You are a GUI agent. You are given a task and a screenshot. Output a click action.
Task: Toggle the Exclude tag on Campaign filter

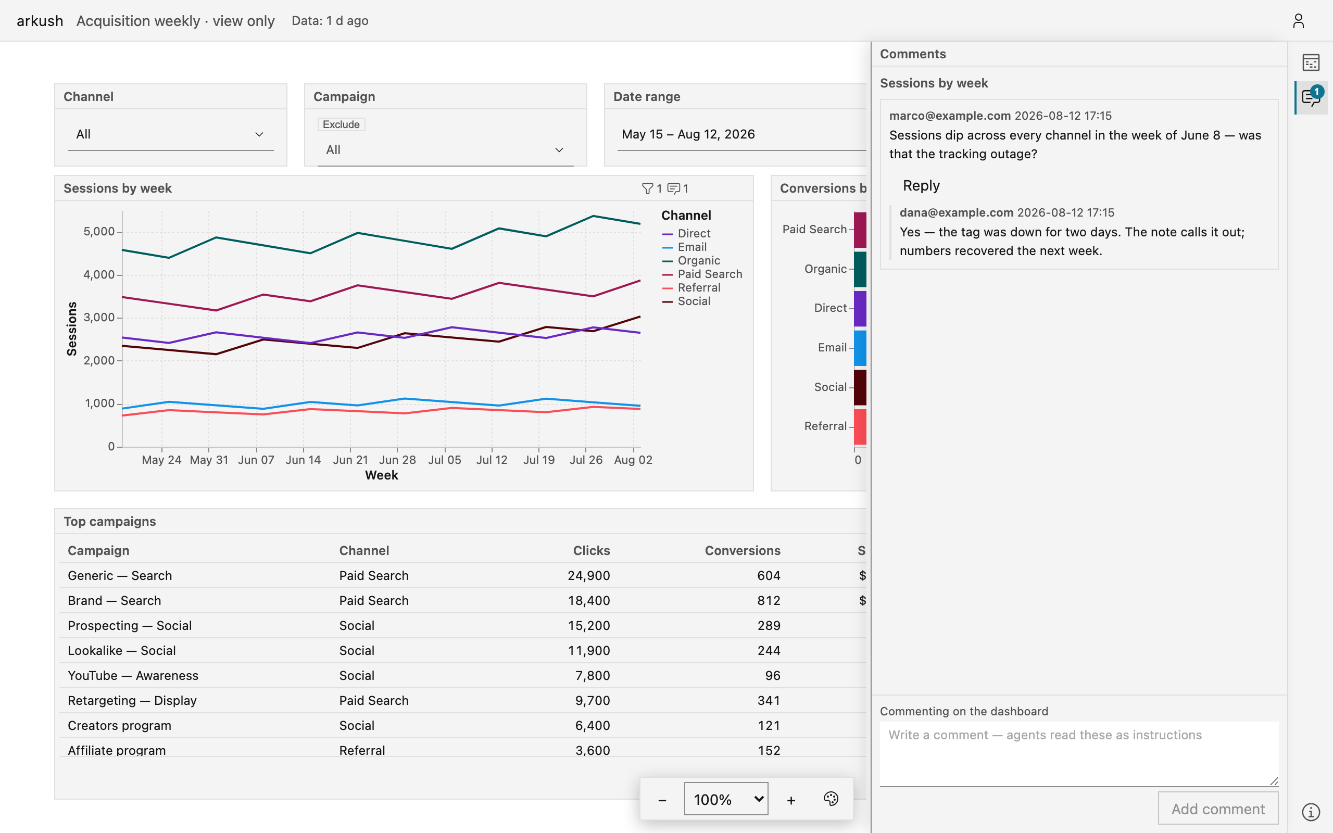341,124
